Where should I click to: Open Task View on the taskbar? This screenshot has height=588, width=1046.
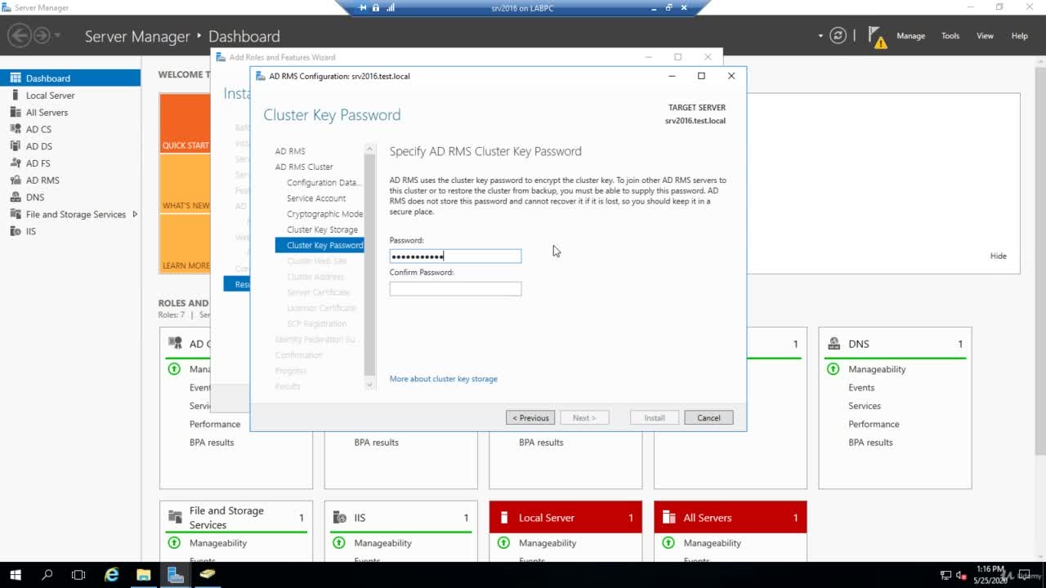point(78,575)
